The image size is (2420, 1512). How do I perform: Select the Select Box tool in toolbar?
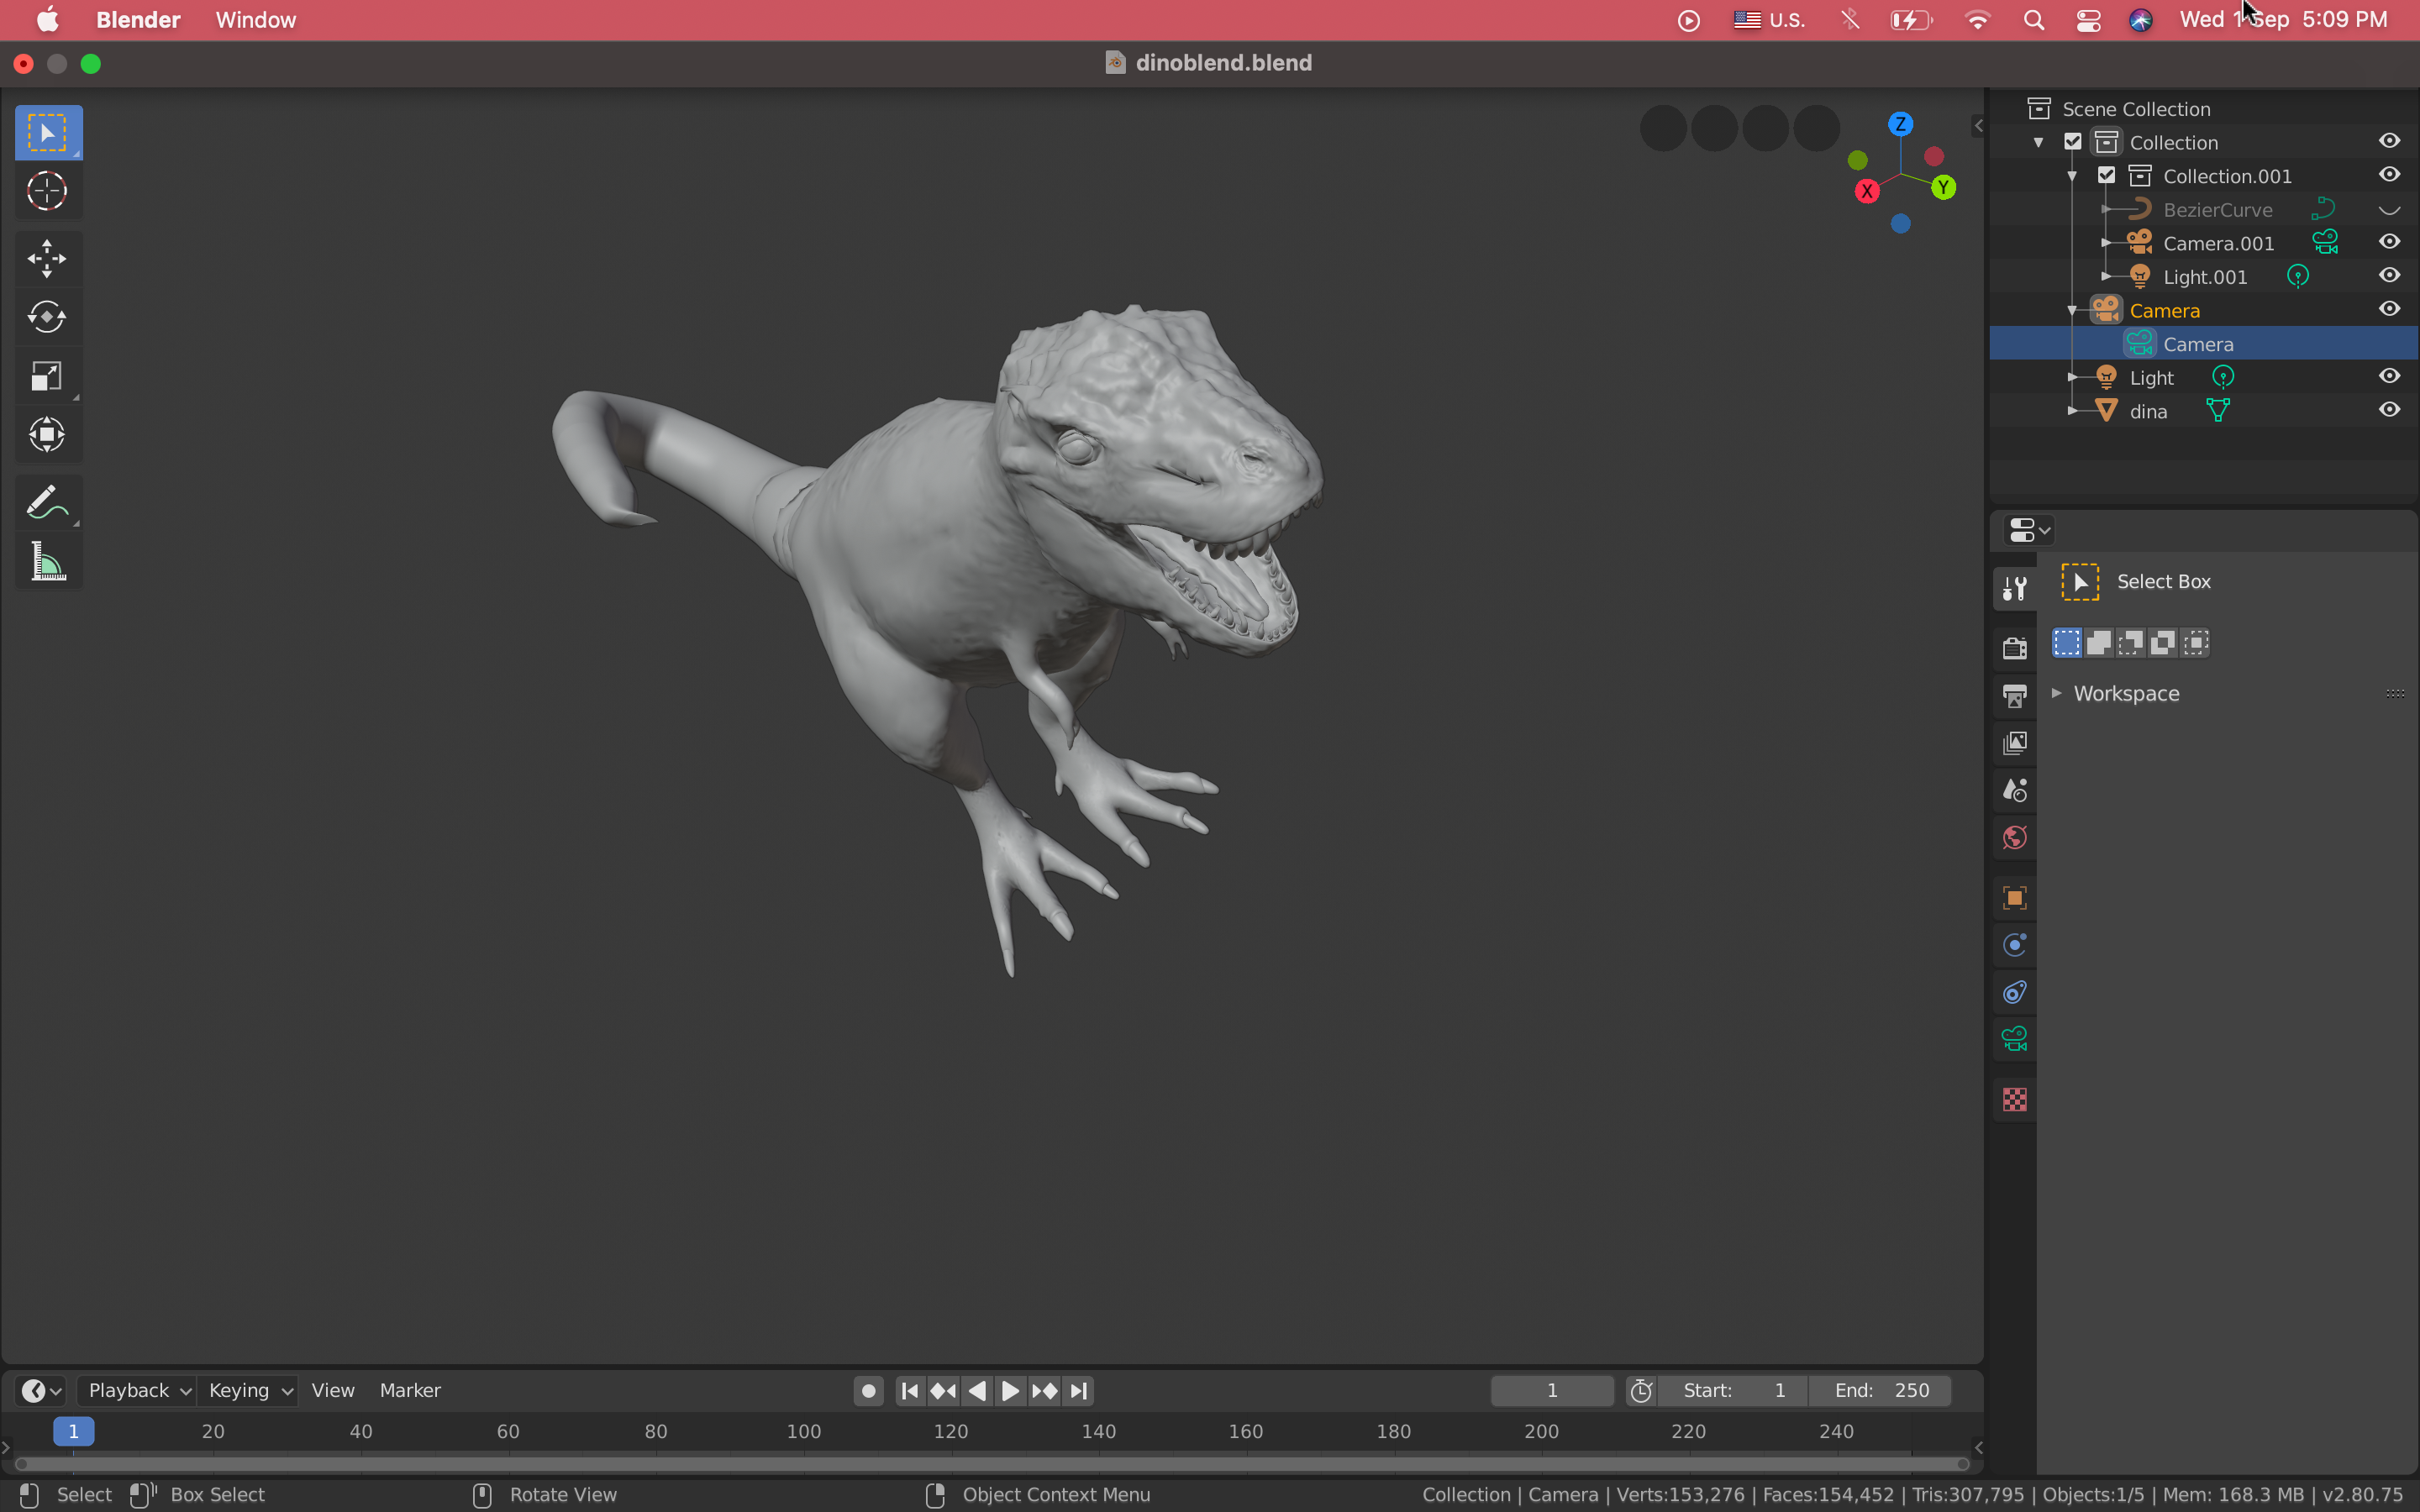coord(47,133)
